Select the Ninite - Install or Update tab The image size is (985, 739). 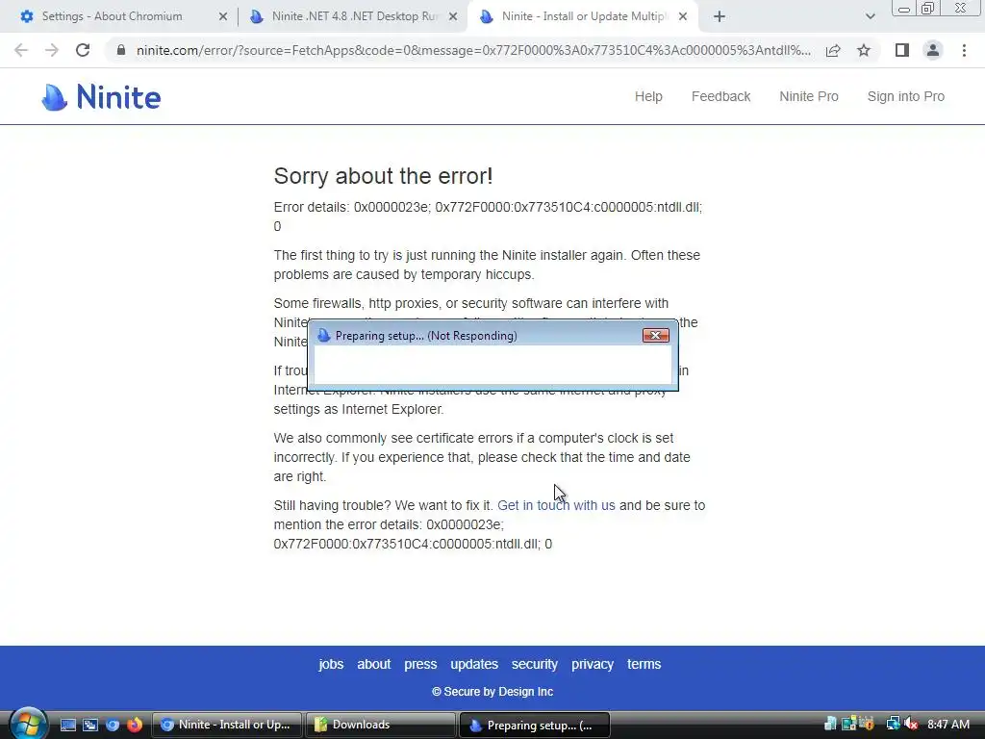[x=581, y=16]
